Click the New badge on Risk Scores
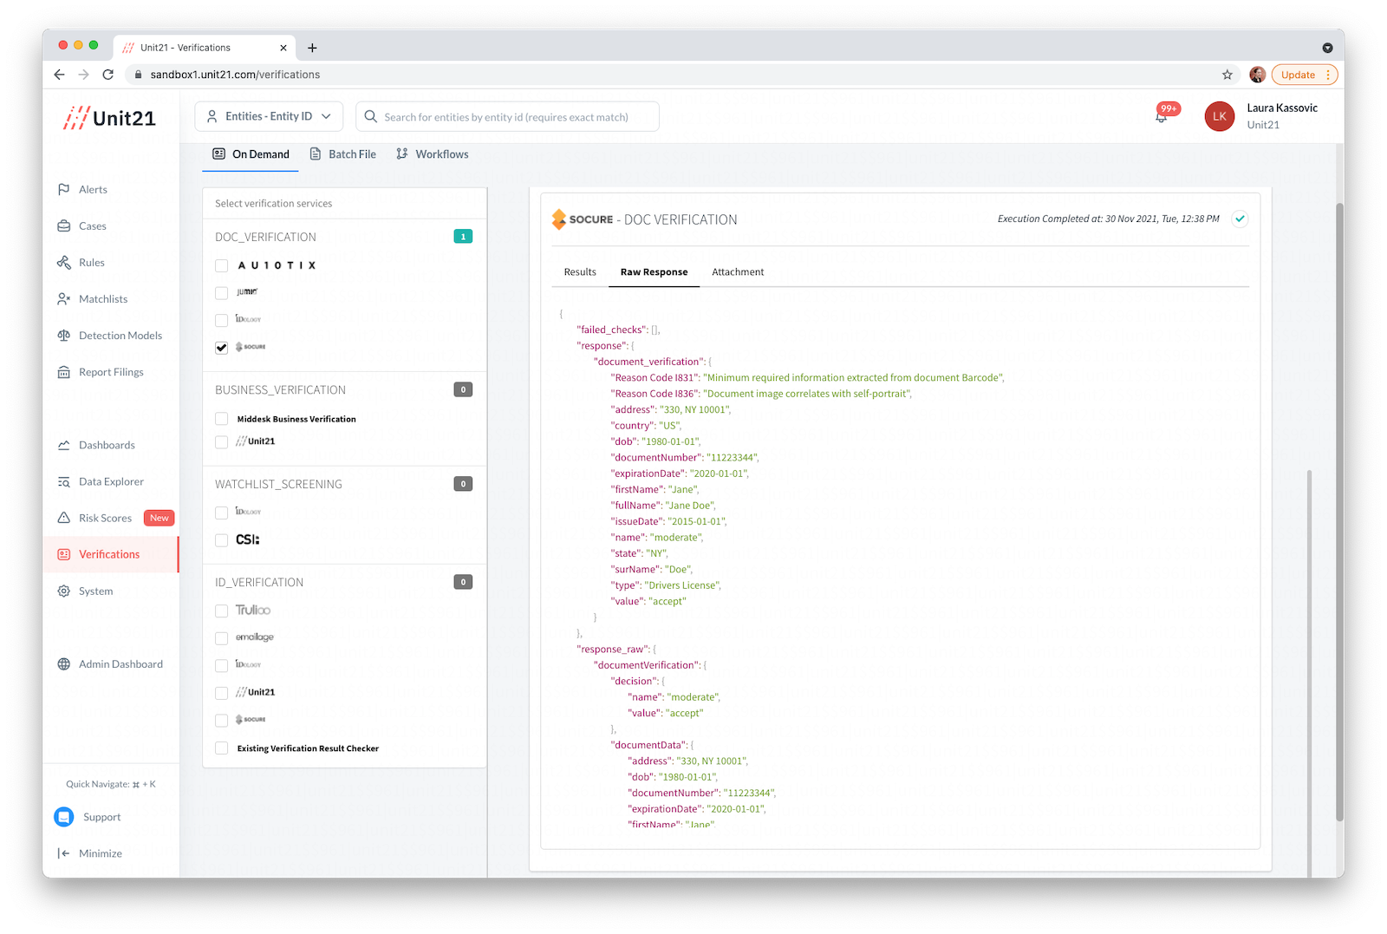Viewport: 1387px width, 934px height. coord(160,518)
